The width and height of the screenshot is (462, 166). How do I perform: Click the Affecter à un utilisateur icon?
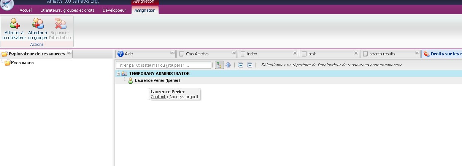(x=14, y=24)
